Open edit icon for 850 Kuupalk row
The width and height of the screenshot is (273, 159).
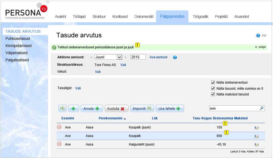pos(257,136)
